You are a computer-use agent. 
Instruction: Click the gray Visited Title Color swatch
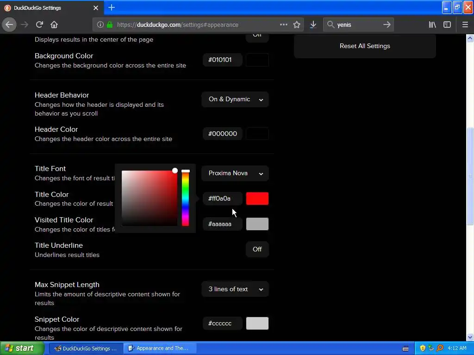[257, 224]
